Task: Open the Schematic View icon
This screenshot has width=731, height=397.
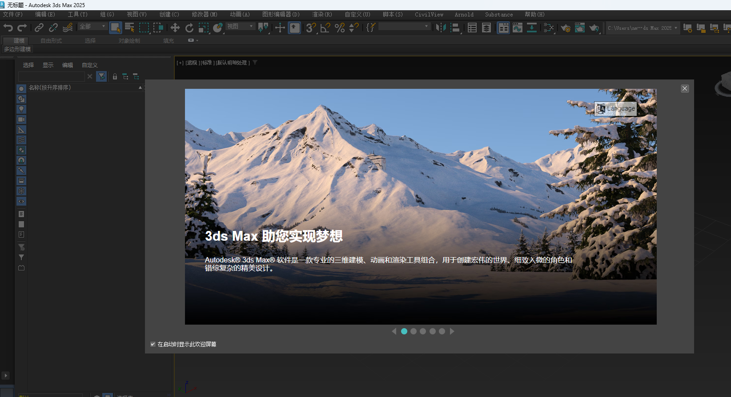Action: (x=532, y=28)
